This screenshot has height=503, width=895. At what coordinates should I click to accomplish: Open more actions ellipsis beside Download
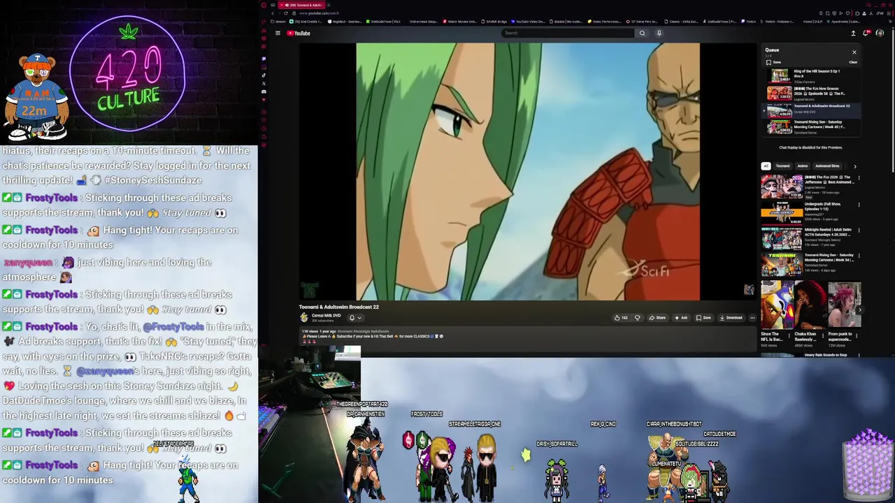(x=752, y=318)
